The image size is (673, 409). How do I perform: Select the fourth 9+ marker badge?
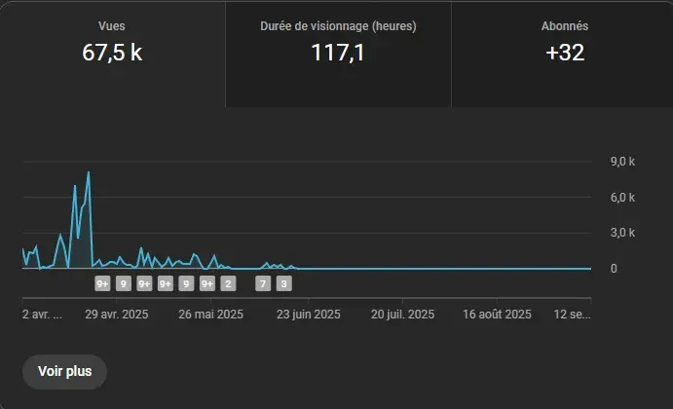(x=207, y=284)
